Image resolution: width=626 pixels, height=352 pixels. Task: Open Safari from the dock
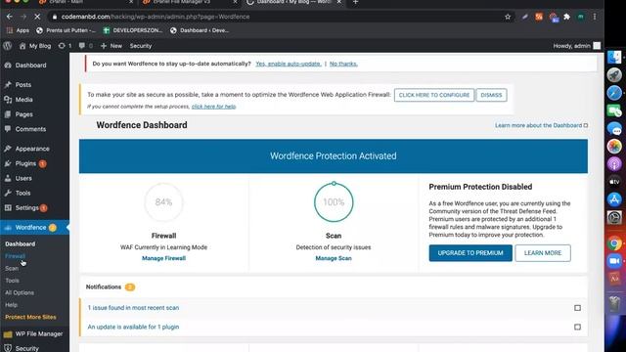(x=614, y=93)
